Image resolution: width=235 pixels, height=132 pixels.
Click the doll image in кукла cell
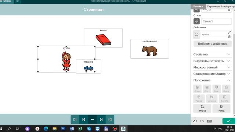coord(66,61)
